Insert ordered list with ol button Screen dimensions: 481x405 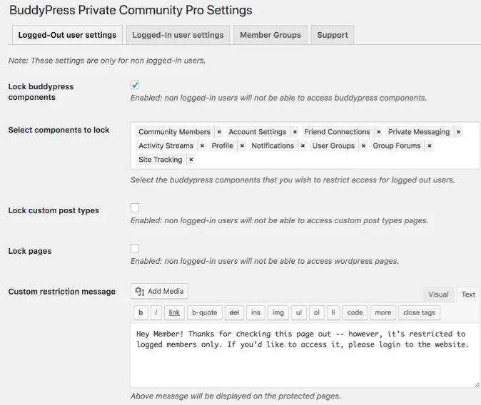point(317,313)
